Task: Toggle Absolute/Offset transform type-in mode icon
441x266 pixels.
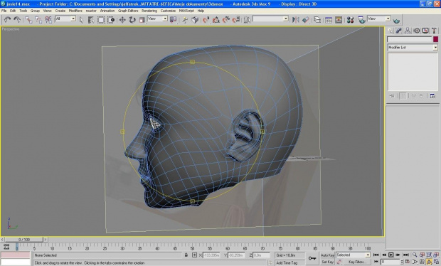Action: (194, 255)
